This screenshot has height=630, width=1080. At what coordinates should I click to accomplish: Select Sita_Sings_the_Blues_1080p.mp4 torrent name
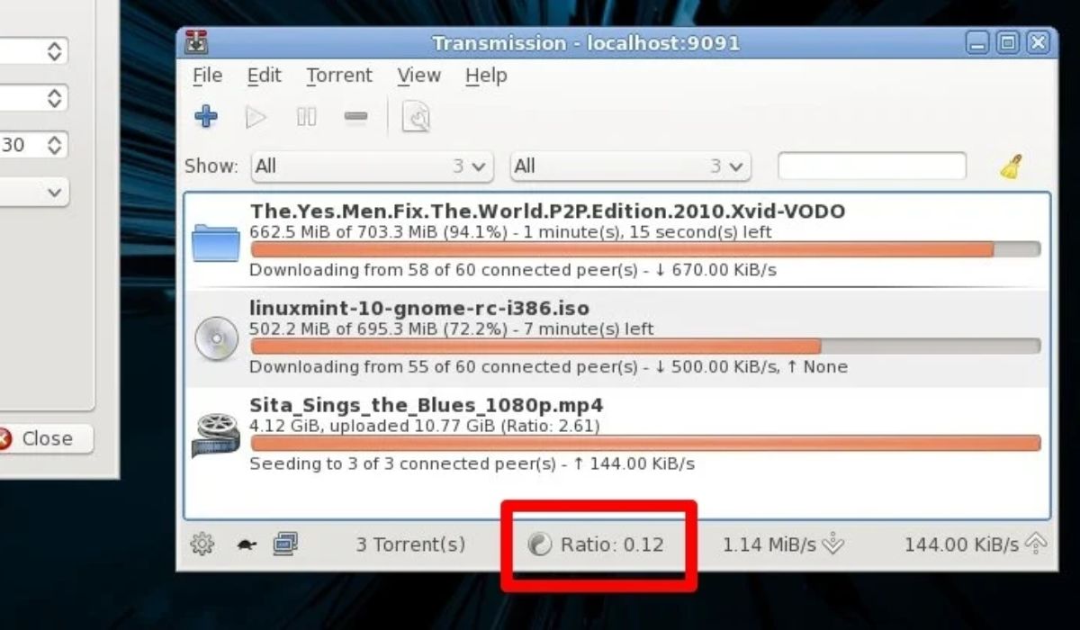click(427, 405)
